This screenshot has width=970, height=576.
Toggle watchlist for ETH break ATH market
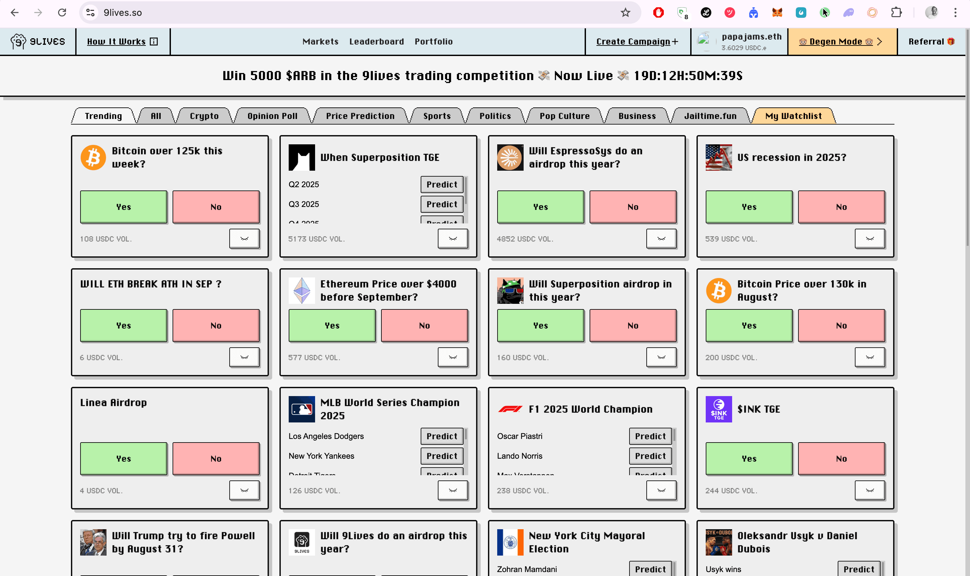(x=244, y=357)
